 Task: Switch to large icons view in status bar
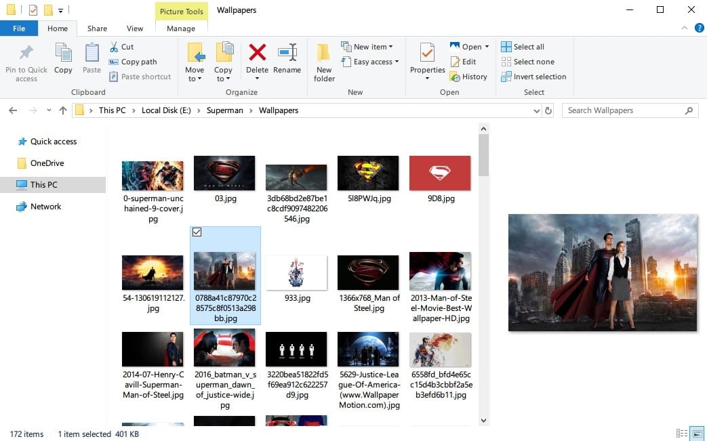(696, 434)
